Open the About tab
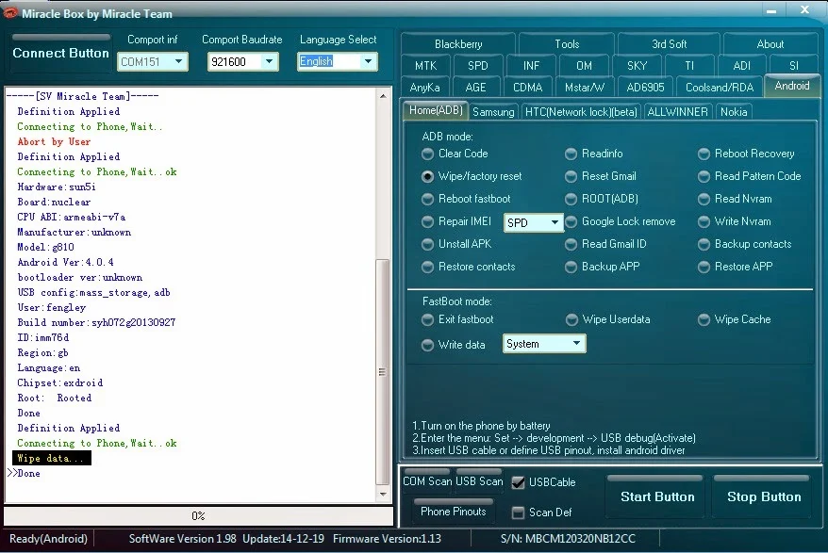 pos(770,43)
